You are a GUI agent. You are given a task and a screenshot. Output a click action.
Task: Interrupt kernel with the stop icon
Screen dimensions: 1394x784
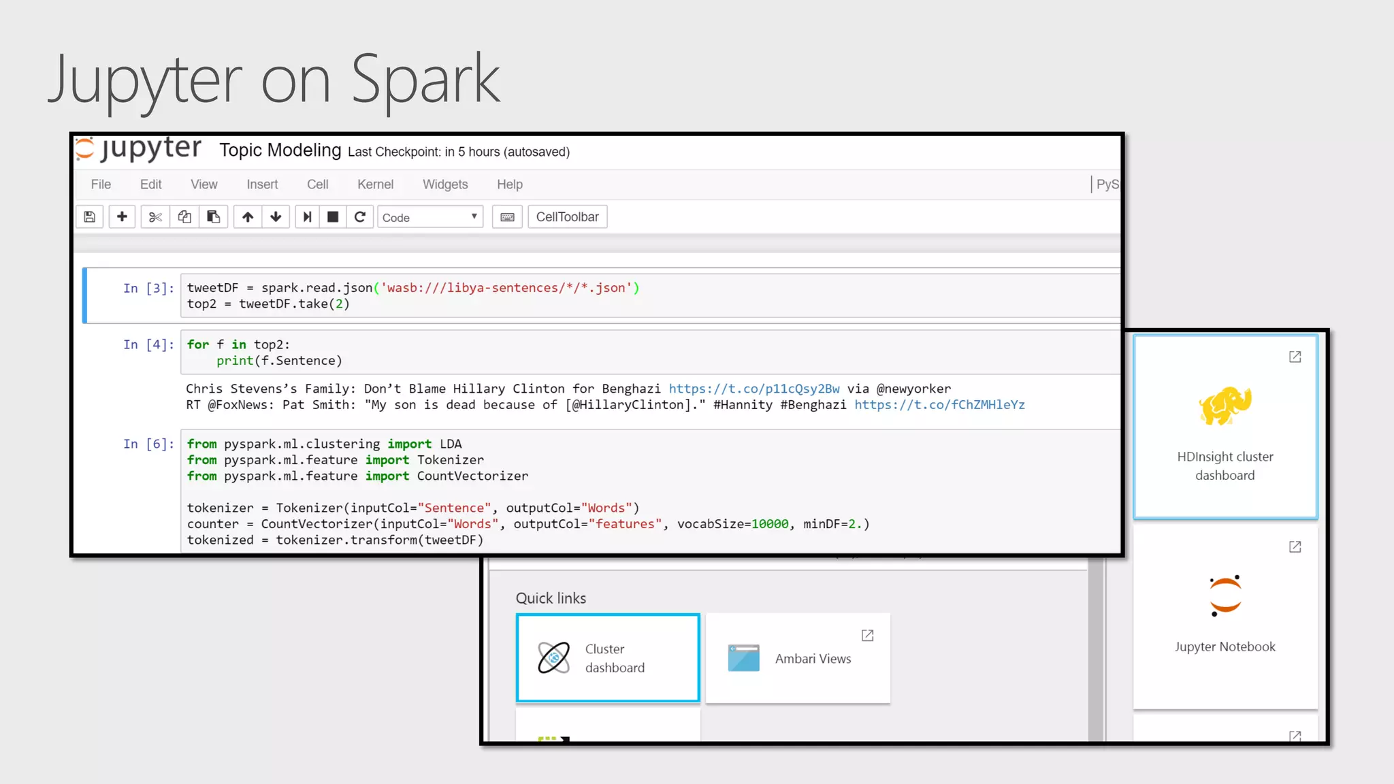(333, 217)
